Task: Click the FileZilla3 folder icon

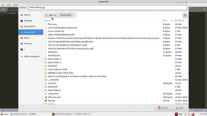Action: 46,66
